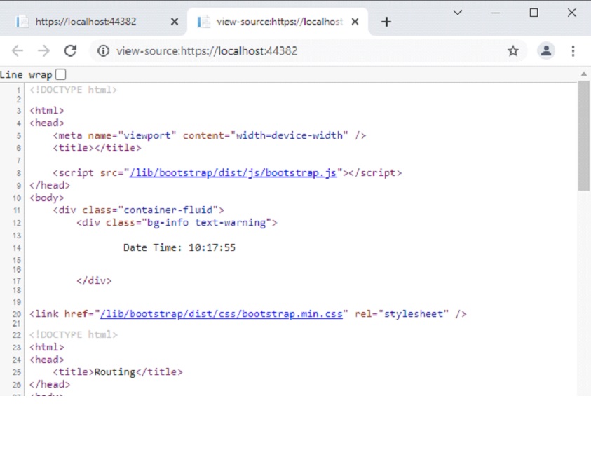Open the bootstrap.js script link
This screenshot has height=457, width=591.
pyautogui.click(x=233, y=172)
